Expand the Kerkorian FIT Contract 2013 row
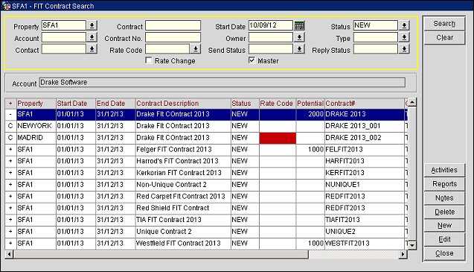The image size is (474, 272). coord(10,173)
